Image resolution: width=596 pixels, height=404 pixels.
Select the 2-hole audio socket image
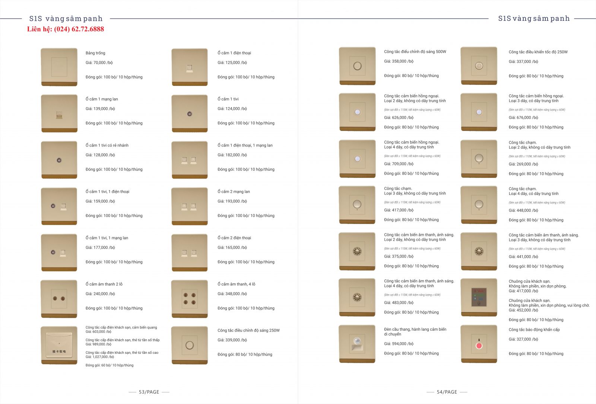pyautogui.click(x=59, y=299)
